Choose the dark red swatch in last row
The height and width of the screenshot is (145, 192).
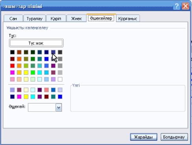point(47,97)
